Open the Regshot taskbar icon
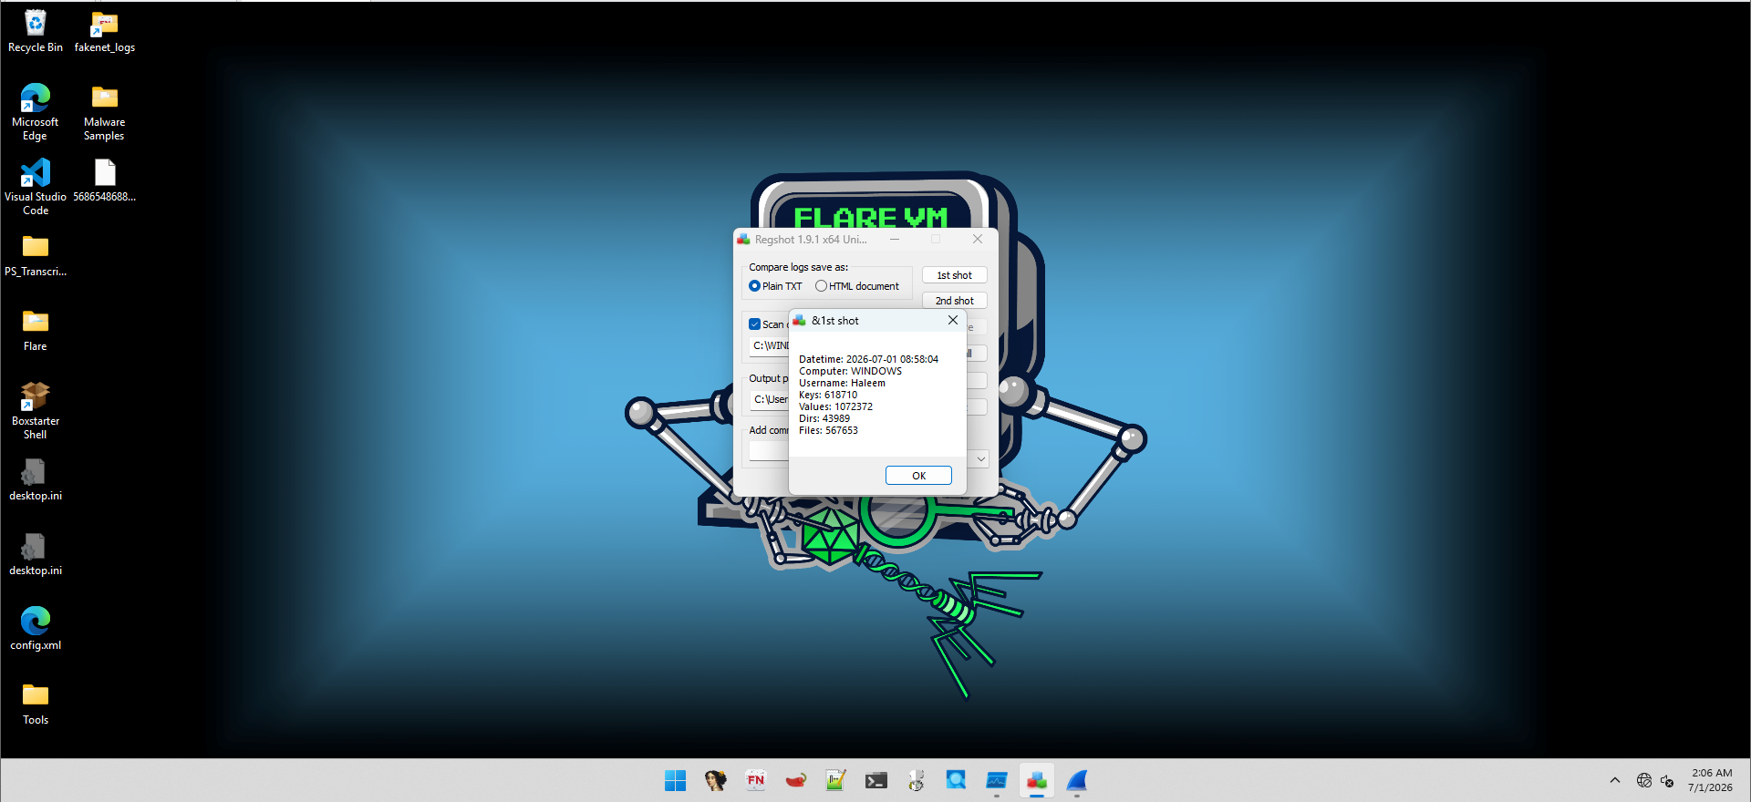1751x802 pixels. click(1037, 781)
